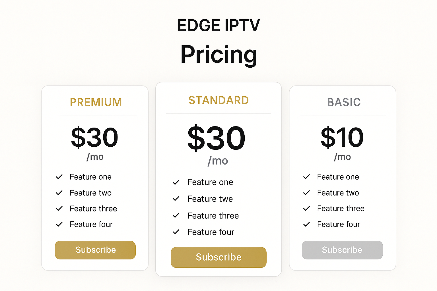Image resolution: width=437 pixels, height=291 pixels.
Task: Click the gray Basic Subscribe button
Action: click(342, 250)
